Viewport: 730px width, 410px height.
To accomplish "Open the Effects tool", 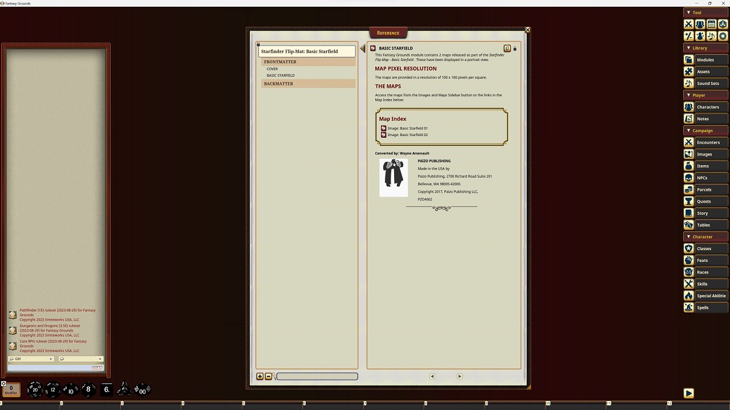I will (x=700, y=36).
